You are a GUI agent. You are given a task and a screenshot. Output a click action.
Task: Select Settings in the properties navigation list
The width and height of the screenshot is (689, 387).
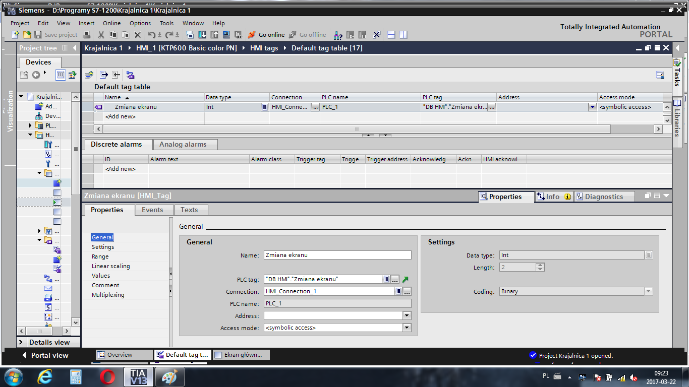103,247
